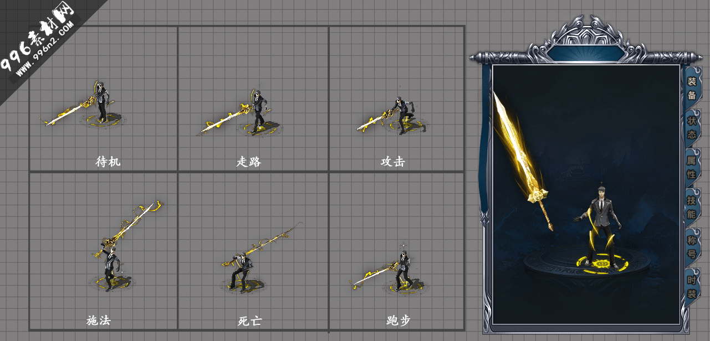Select the 死亡 death animation sprite
The height and width of the screenshot is (341, 710).
[260, 257]
